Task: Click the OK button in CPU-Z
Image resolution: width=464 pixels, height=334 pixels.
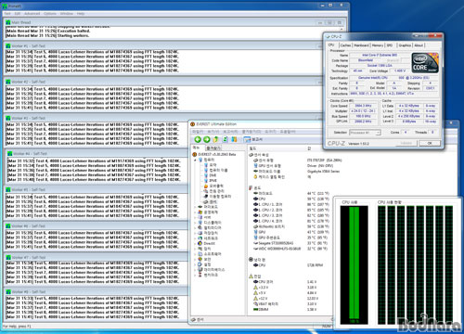Action: pyautogui.click(x=430, y=143)
